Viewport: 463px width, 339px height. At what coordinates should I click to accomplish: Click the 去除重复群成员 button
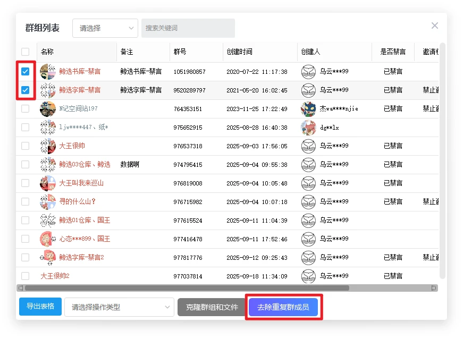tap(283, 307)
